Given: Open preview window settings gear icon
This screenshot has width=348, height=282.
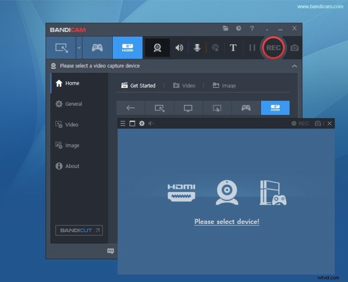Looking at the screenshot, I should click(141, 123).
